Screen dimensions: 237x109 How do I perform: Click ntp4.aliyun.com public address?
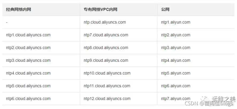[176, 60]
